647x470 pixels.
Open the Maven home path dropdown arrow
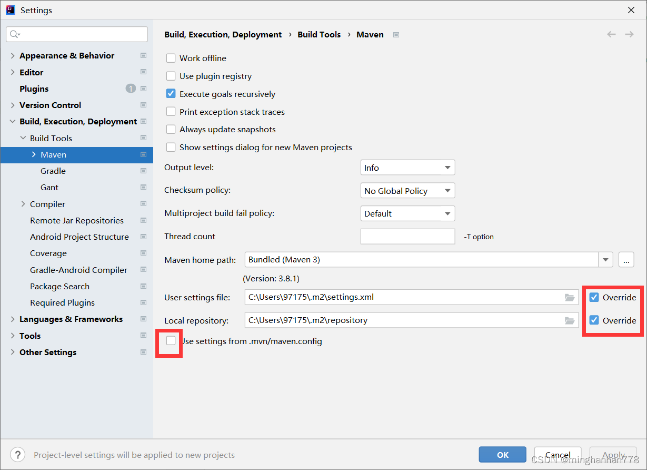point(606,259)
